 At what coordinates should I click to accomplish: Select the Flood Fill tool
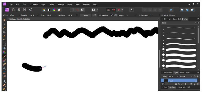point(4,48)
